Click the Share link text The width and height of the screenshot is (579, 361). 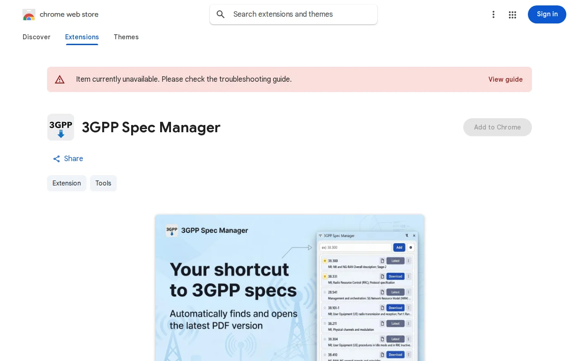click(x=74, y=159)
